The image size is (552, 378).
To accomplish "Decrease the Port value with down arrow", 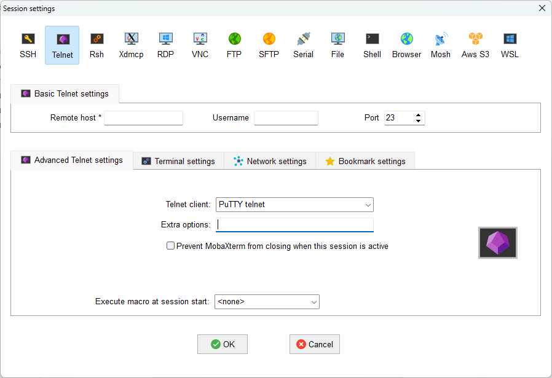I will [418, 120].
